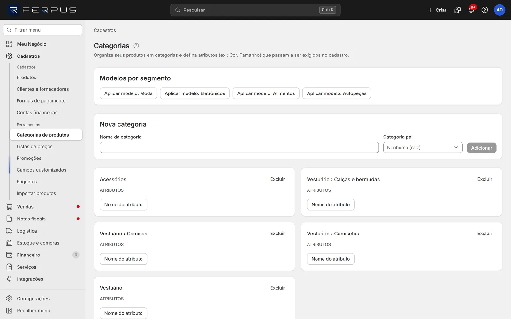
Task: Click the Vendas cart icon
Action: click(x=9, y=207)
